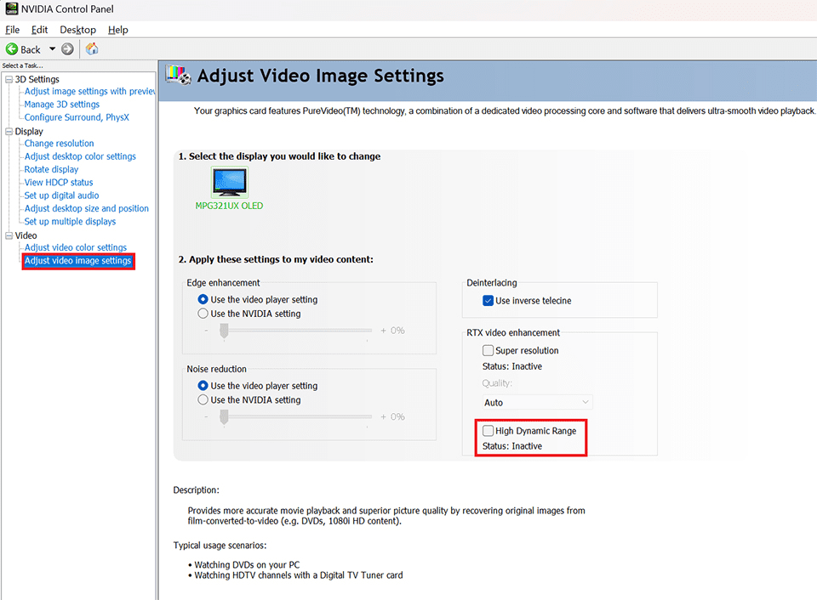The image size is (817, 600).
Task: Select Edge enhancement video player setting radio
Action: [203, 299]
